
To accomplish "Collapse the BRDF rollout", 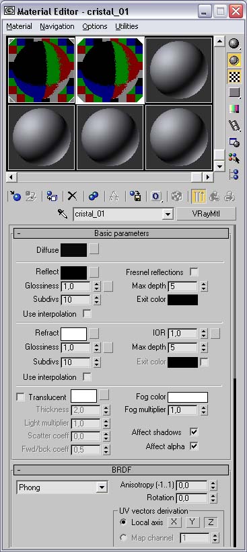I will coord(121,469).
